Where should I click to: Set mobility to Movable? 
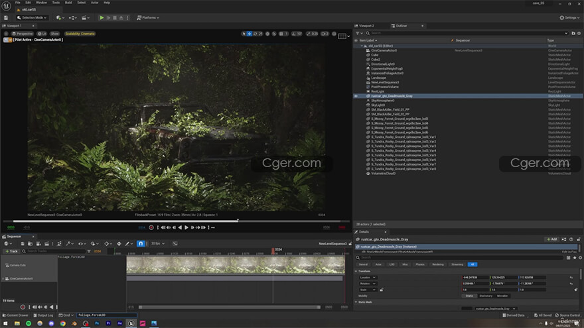(x=502, y=296)
